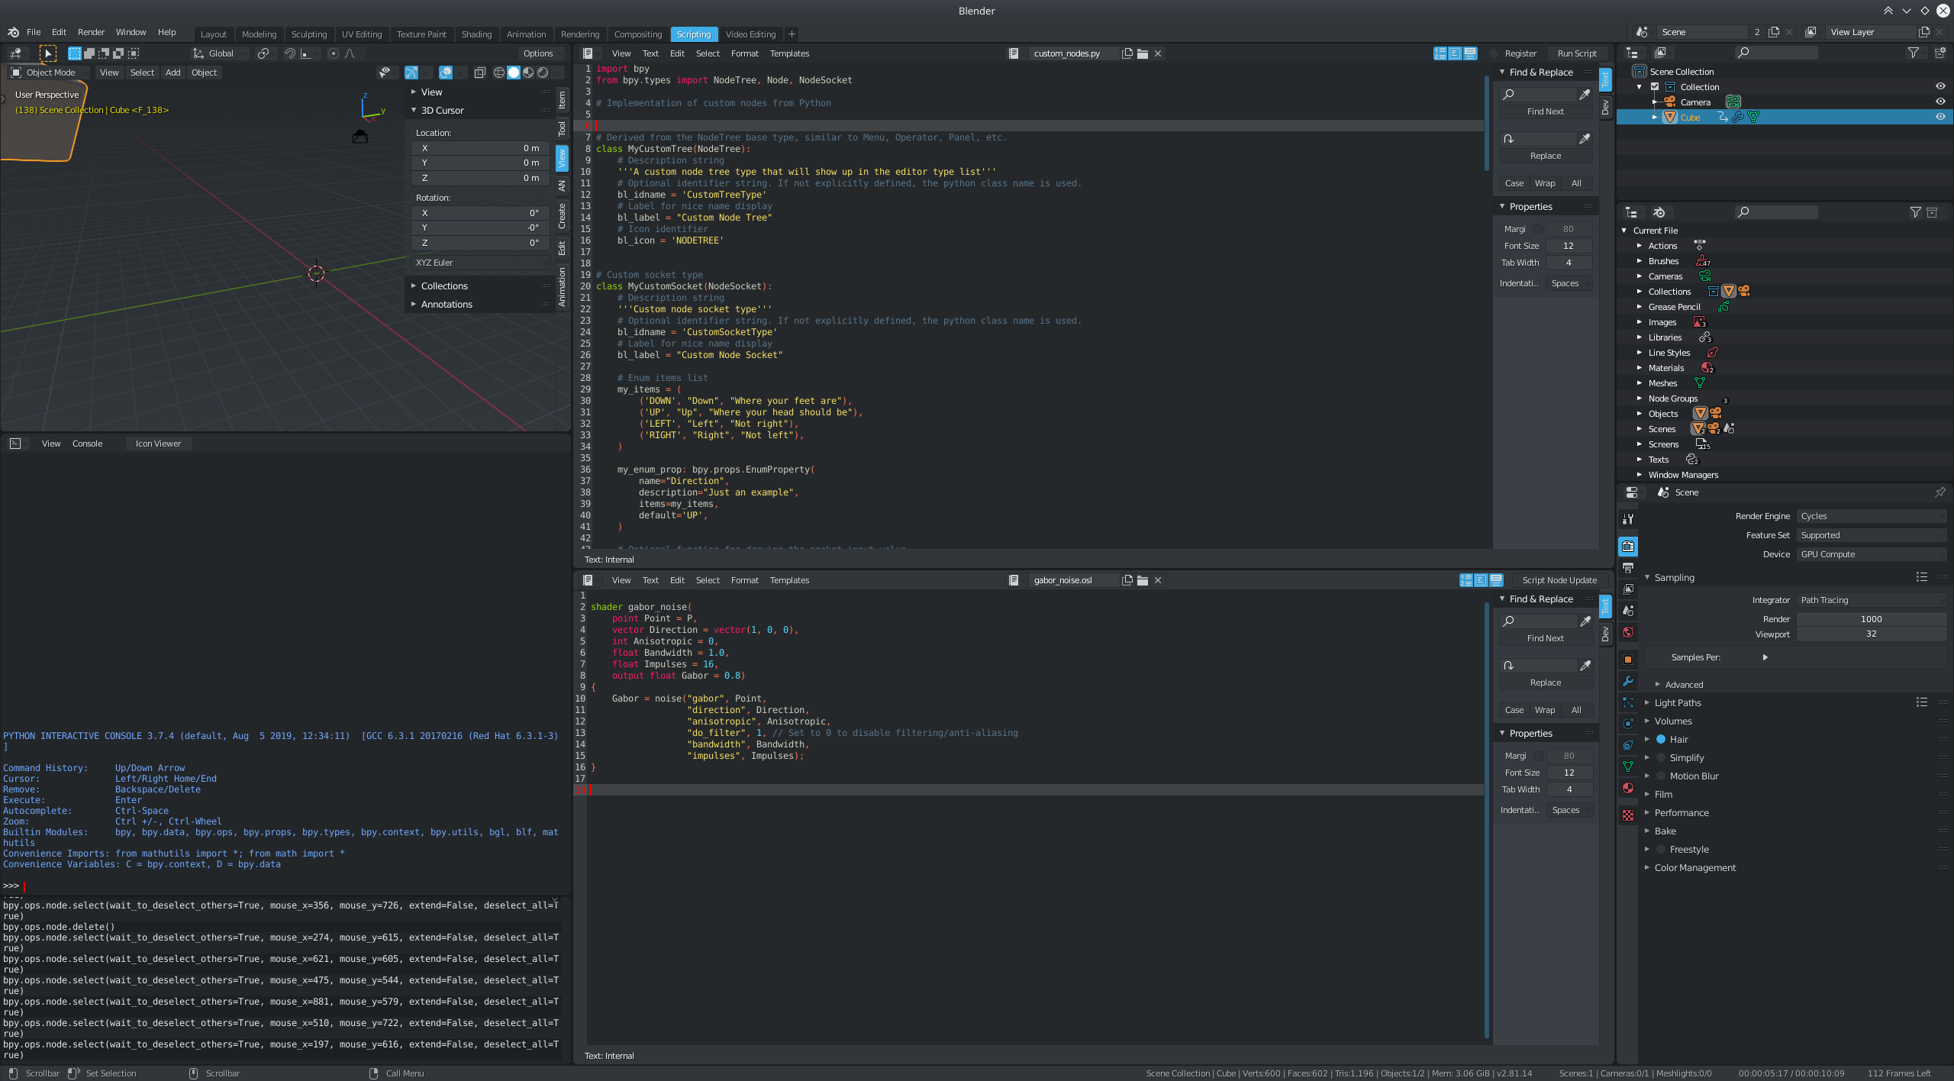This screenshot has height=1081, width=1954.
Task: Toggle snapping magnet icon in viewport header
Action: [x=290, y=53]
